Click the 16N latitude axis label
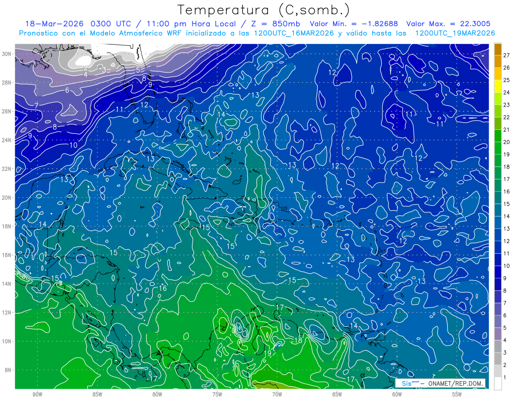Screen dimensions: 518x400 [x=6, y=255]
